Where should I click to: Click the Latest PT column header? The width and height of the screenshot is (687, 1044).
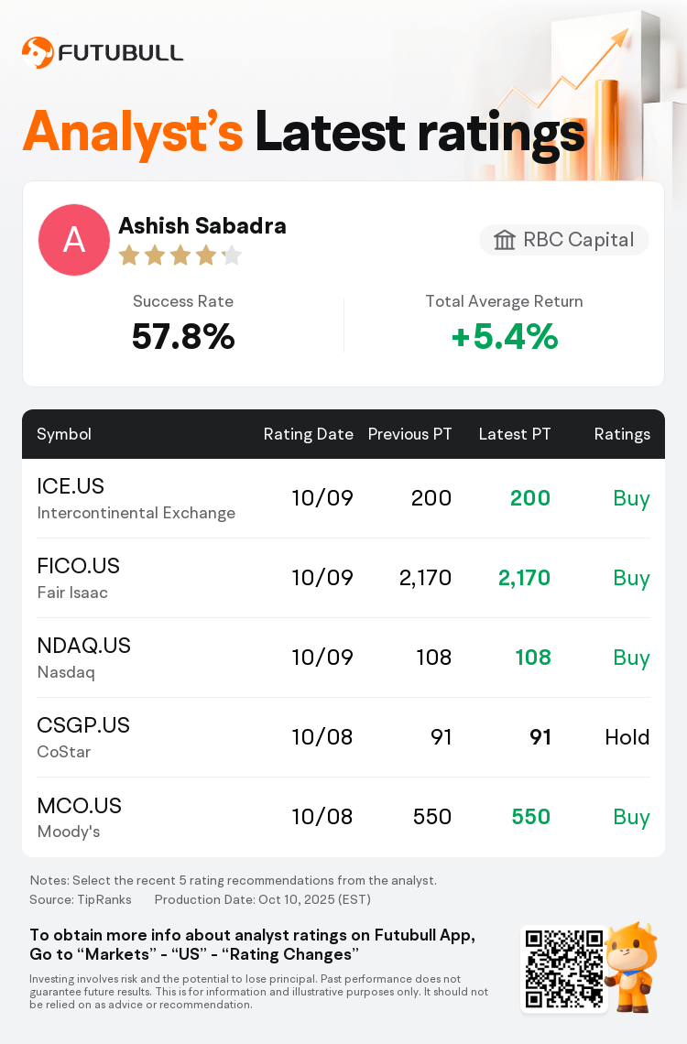coord(515,434)
